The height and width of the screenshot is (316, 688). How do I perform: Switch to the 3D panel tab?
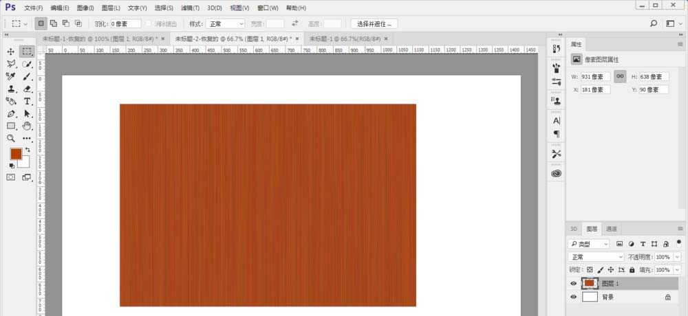[x=574, y=229]
